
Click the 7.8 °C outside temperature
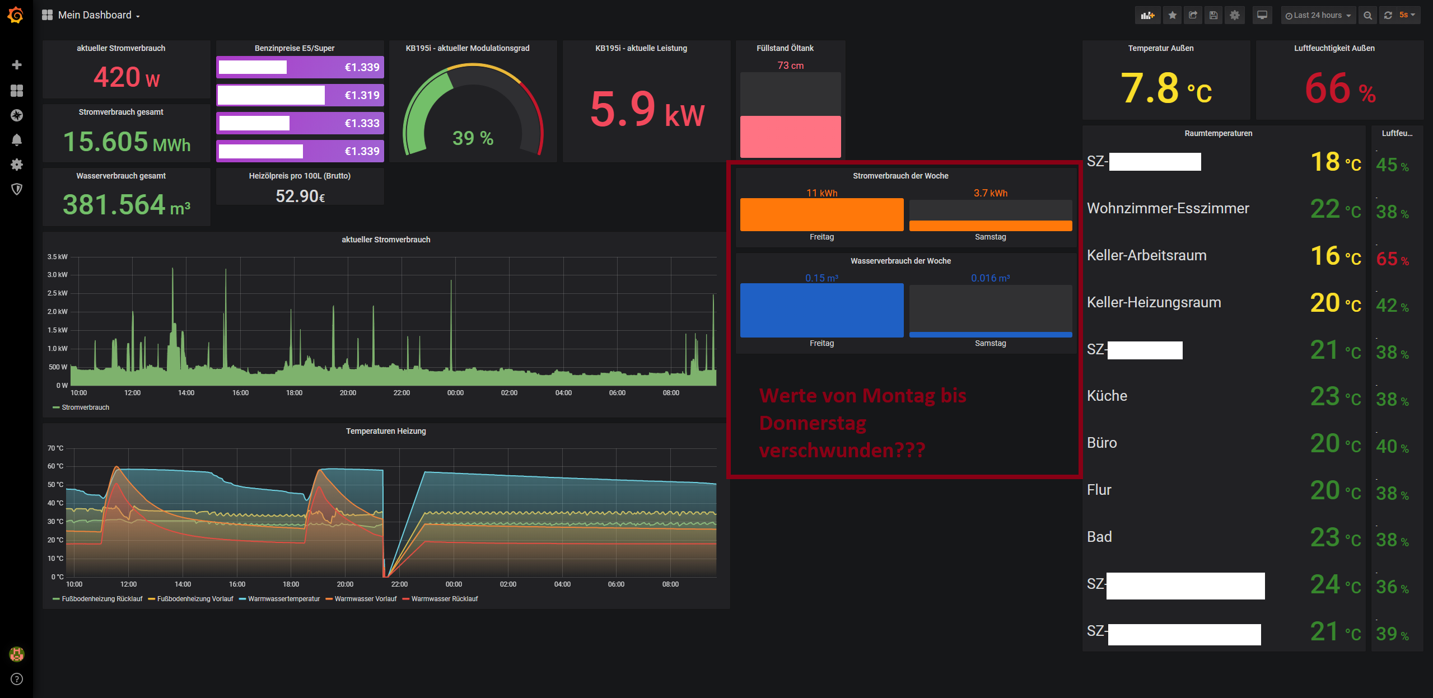1166,88
